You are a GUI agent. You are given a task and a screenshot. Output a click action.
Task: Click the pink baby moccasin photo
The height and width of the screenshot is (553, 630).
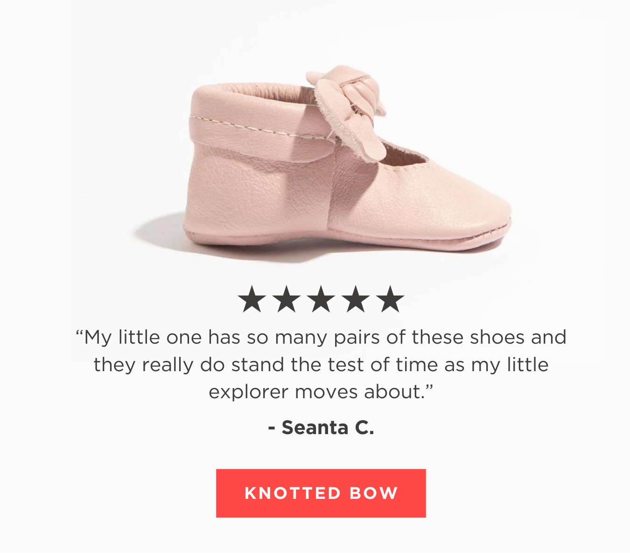coord(327,163)
